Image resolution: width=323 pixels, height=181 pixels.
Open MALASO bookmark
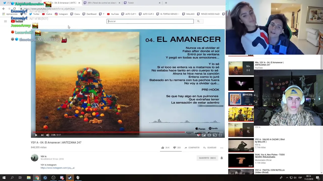188,14
